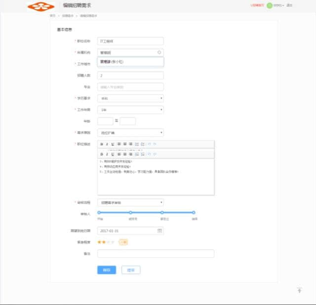Click second node on approver progress line
Image resolution: width=316 pixels, height=305 pixels.
pyautogui.click(x=130, y=212)
